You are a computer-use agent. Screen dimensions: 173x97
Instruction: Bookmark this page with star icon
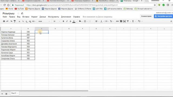click(155, 5)
